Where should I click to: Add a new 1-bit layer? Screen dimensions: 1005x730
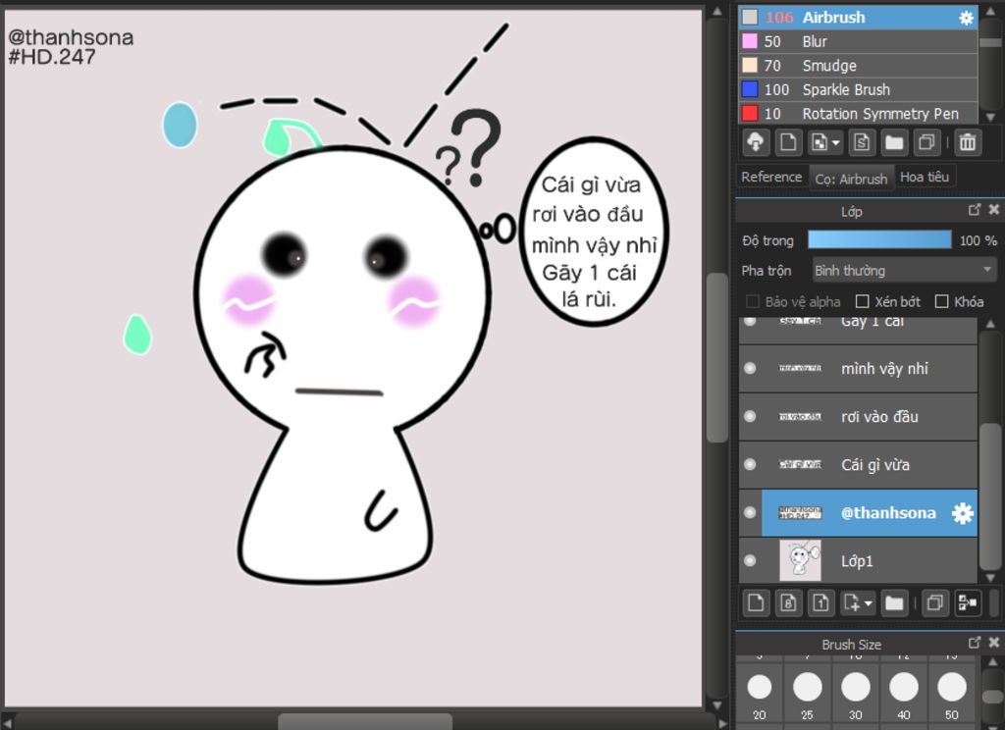click(x=820, y=602)
